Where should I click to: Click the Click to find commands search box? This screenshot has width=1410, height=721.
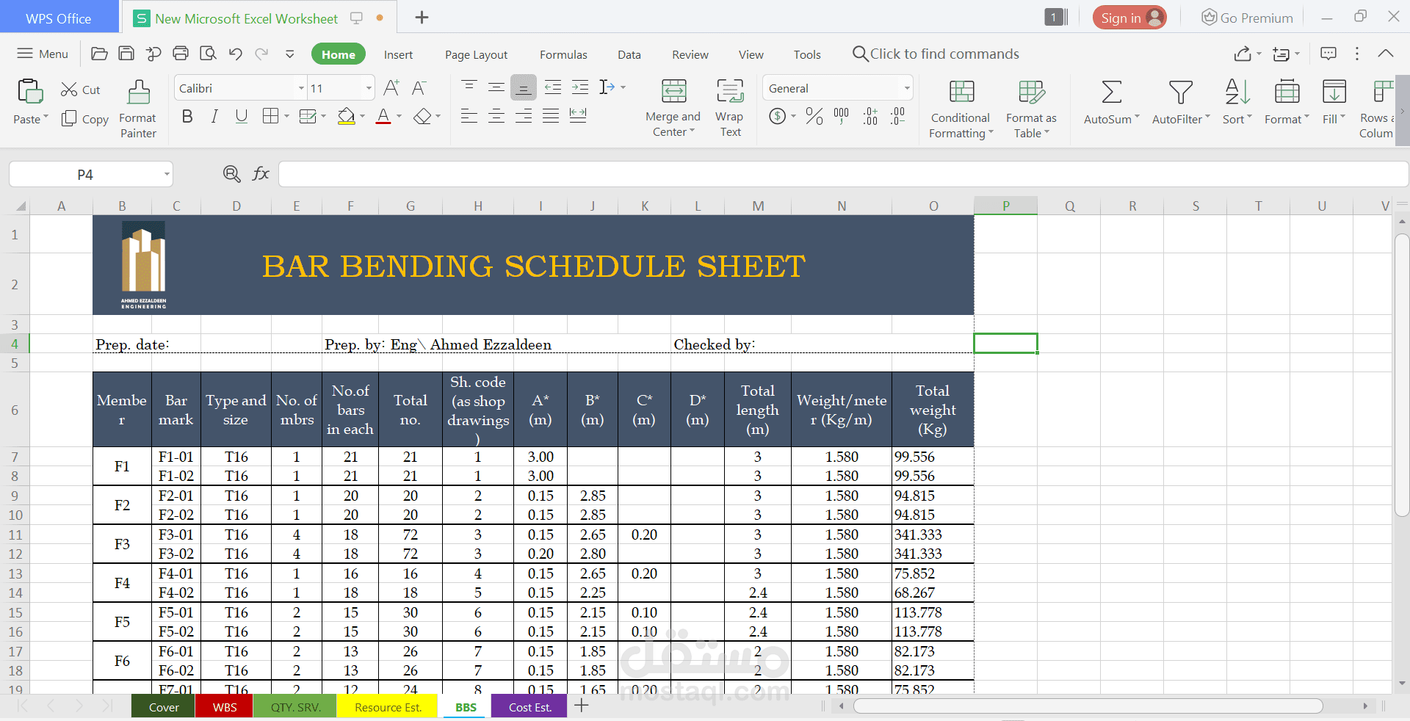pos(935,54)
